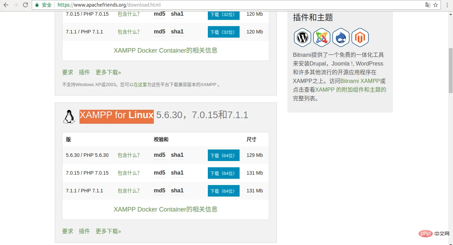
Task: Click 7.1.1 / PHP 7.1.1 in Linux table
Action: tap(84, 191)
